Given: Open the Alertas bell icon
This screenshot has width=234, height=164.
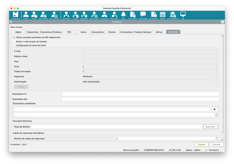Looking at the screenshot, I should 123,15.
